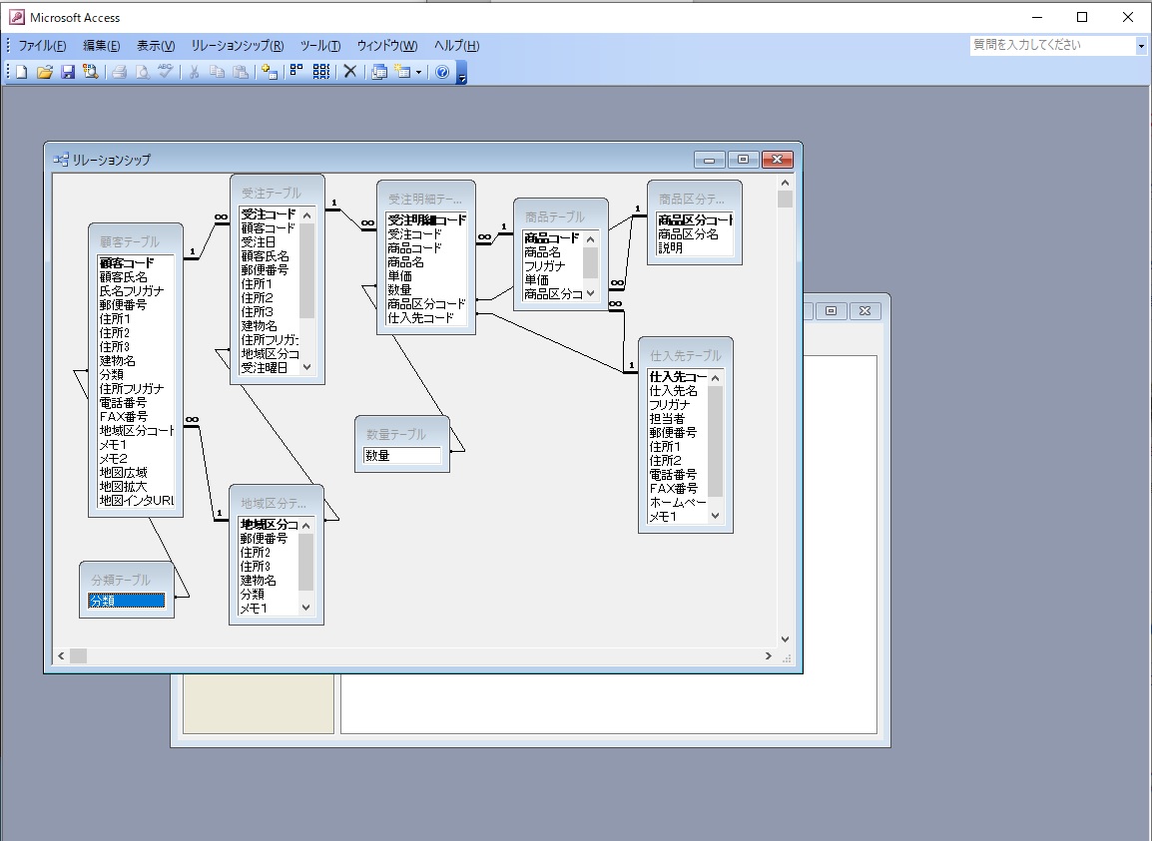Click the Show Table icon
1152x841 pixels.
[x=269, y=72]
